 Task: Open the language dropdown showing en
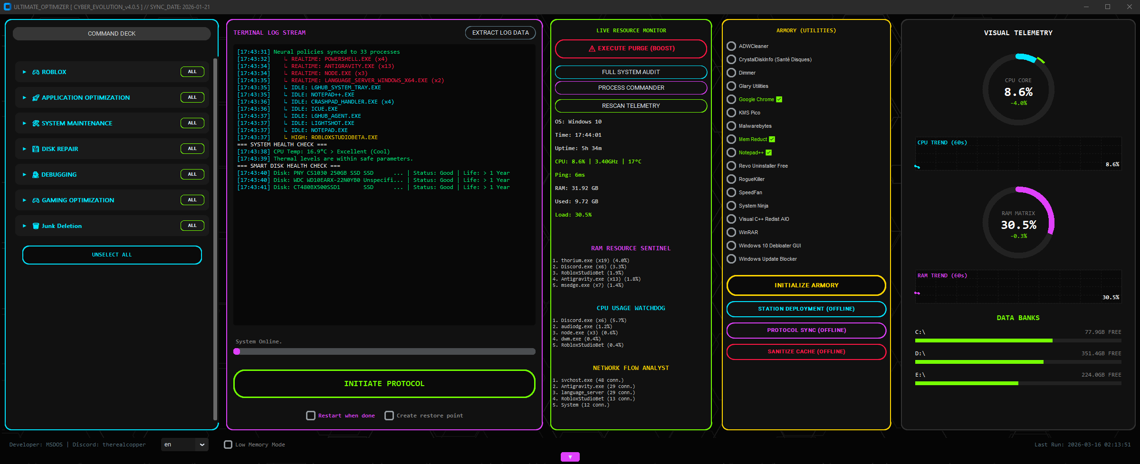click(184, 445)
